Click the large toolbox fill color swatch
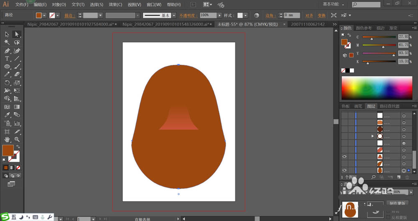Image resolution: width=418 pixels, height=221 pixels. click(x=8, y=150)
